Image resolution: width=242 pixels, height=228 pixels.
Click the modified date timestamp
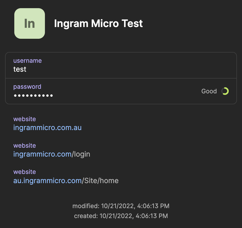coord(121,206)
